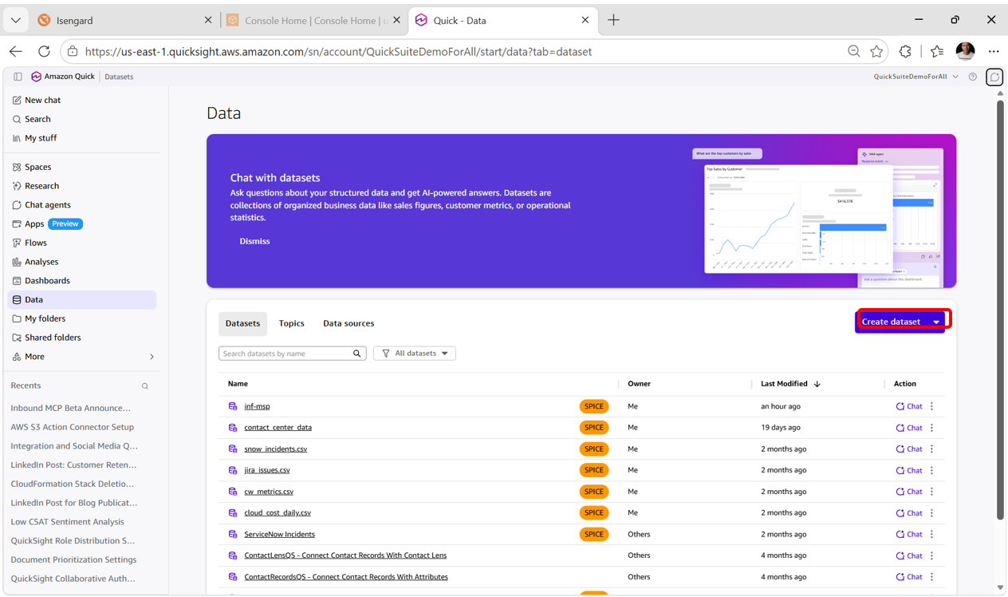The height and width of the screenshot is (597, 1008).
Task: Click banner dashboard preview image
Action: (x=817, y=217)
